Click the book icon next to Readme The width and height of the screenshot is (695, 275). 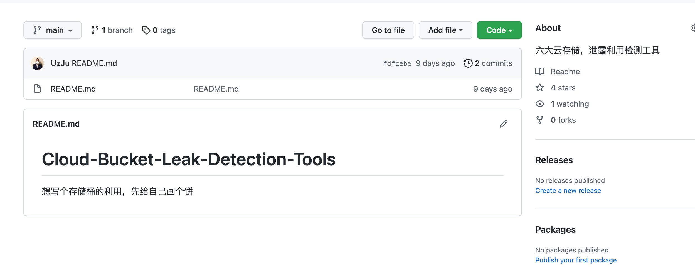click(540, 72)
